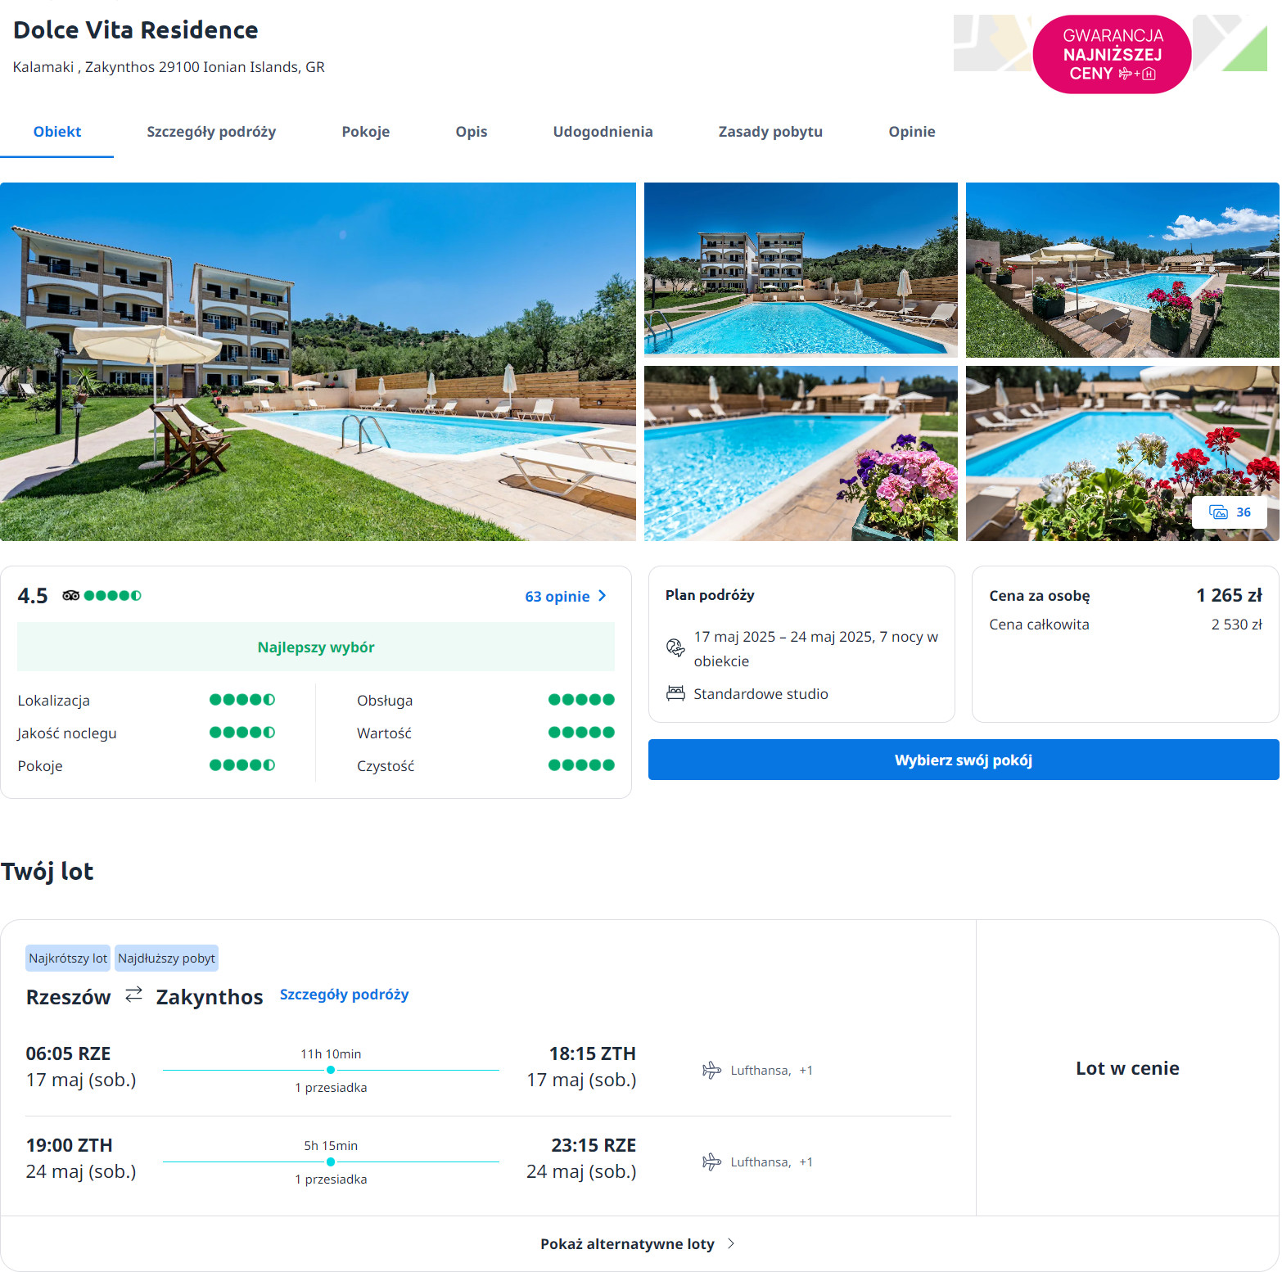
Task: Switch to the Udogodnienia tab
Action: [603, 132]
